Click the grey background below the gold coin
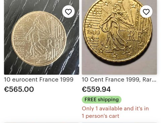This screenshot has height=123, width=161. [x=119, y=69]
